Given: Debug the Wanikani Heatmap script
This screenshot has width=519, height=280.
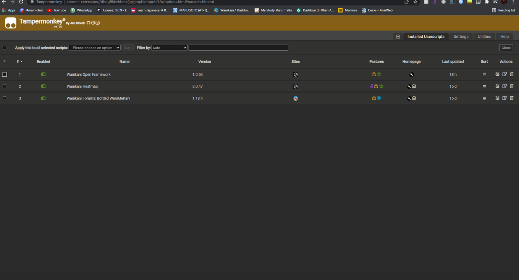Looking at the screenshot, I should pyautogui.click(x=497, y=86).
